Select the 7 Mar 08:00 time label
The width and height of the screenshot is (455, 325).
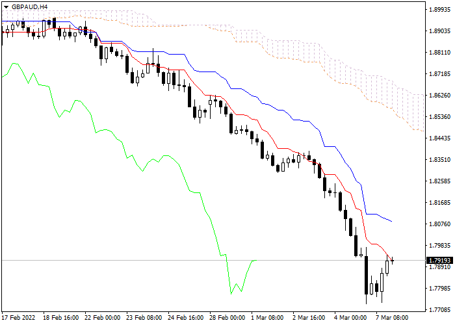[393, 318]
